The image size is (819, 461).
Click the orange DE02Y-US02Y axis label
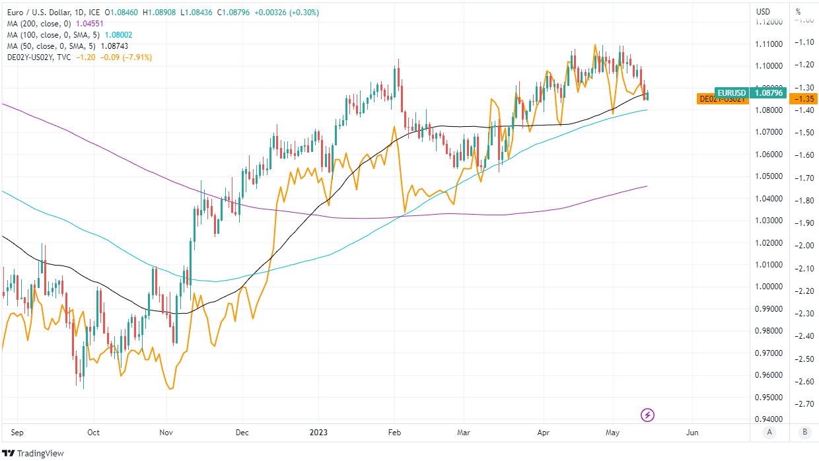coord(722,99)
